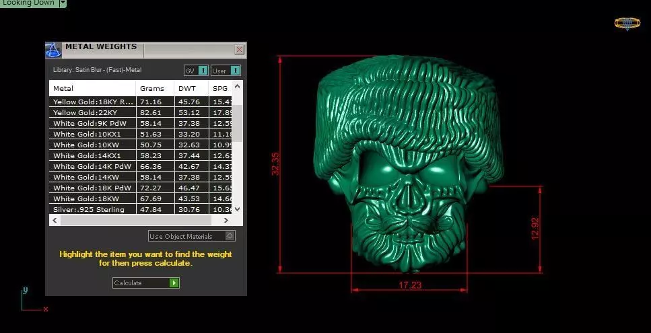This screenshot has height=333, width=651.
Task: Click the vertical scrollbar thumb
Action: (237, 123)
